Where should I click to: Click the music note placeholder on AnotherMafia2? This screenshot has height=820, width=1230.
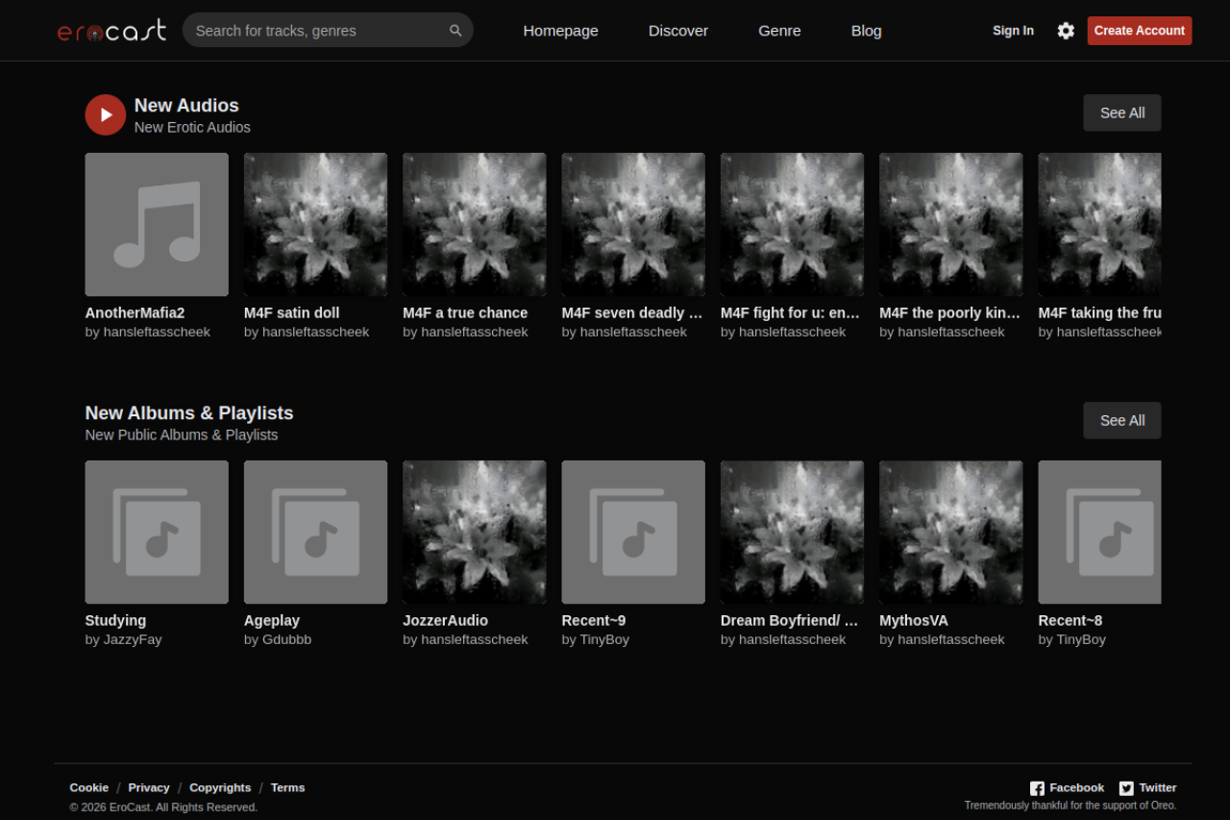157,224
